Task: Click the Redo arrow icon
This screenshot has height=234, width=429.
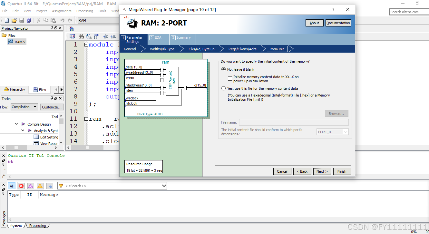Action: [70, 20]
